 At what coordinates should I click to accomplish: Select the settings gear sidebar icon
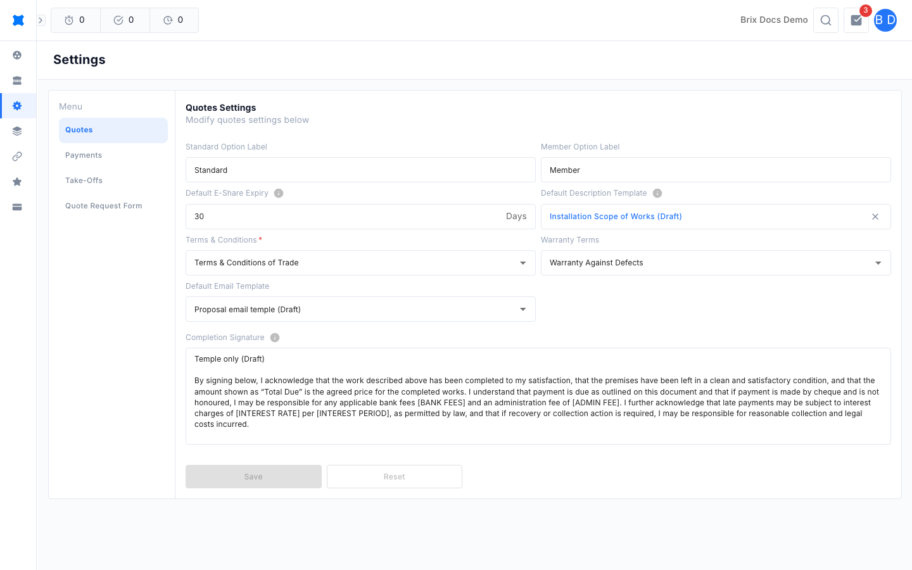click(x=17, y=106)
